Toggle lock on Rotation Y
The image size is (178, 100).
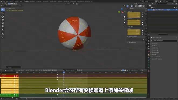pyautogui.click(x=143, y=22)
